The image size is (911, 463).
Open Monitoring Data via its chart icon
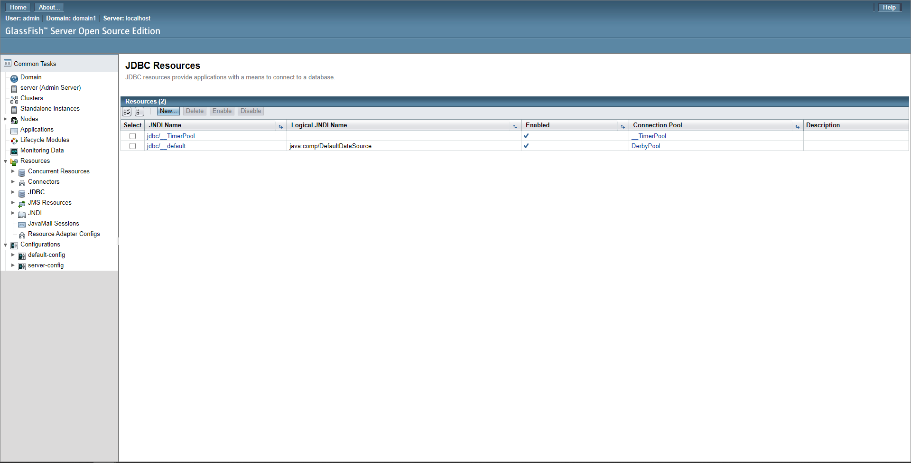pyautogui.click(x=14, y=151)
